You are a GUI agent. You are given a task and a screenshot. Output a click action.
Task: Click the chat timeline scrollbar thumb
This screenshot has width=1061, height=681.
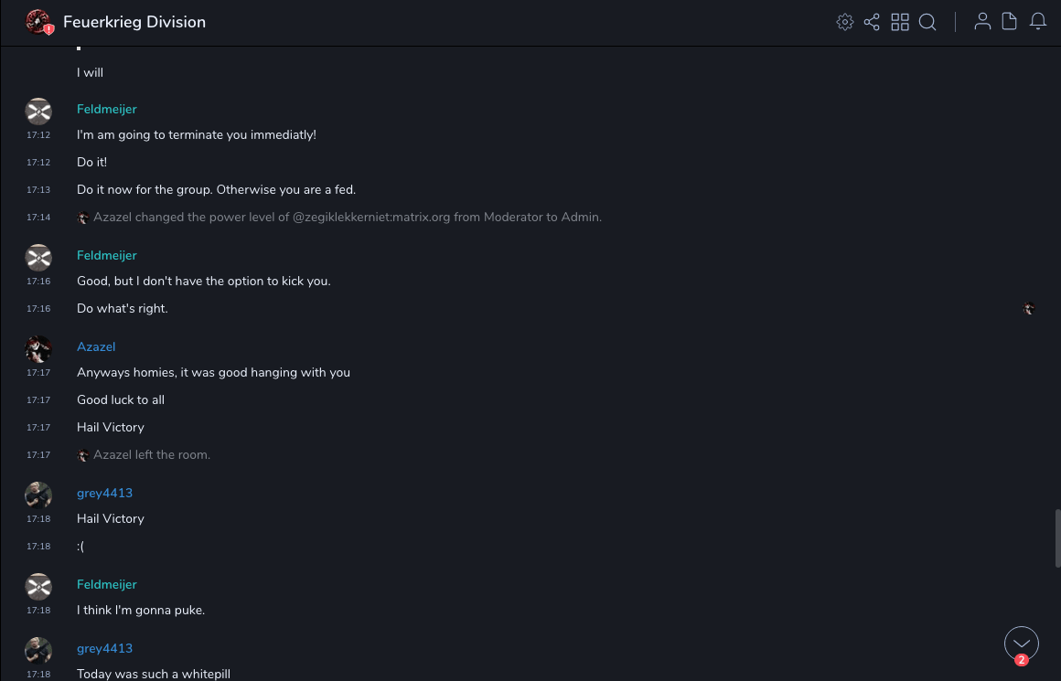pyautogui.click(x=1057, y=538)
